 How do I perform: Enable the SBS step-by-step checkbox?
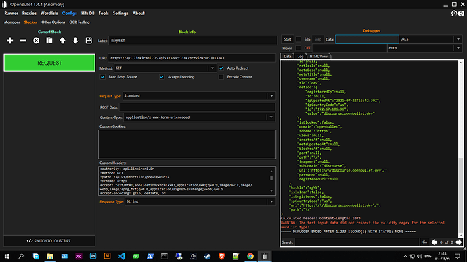click(x=298, y=39)
